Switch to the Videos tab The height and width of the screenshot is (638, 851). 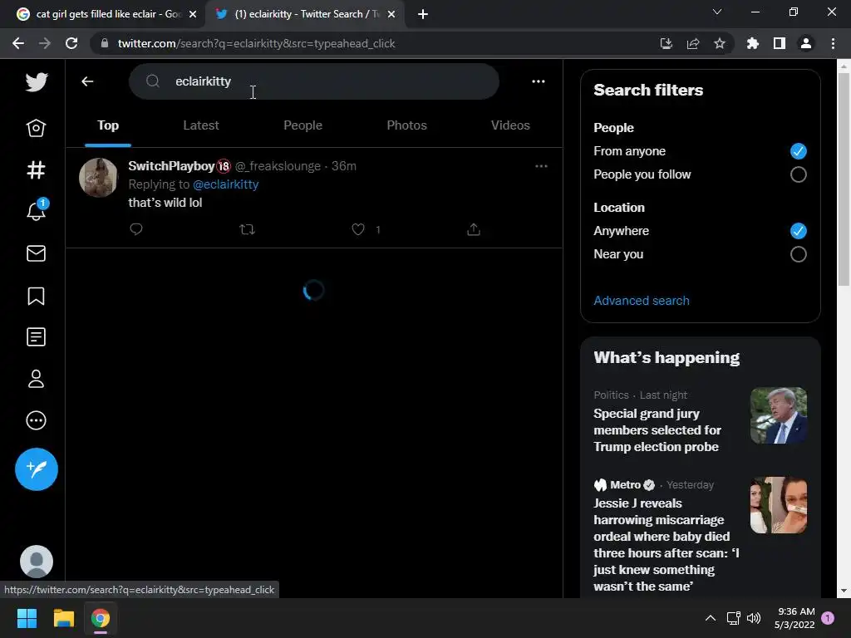tap(510, 125)
